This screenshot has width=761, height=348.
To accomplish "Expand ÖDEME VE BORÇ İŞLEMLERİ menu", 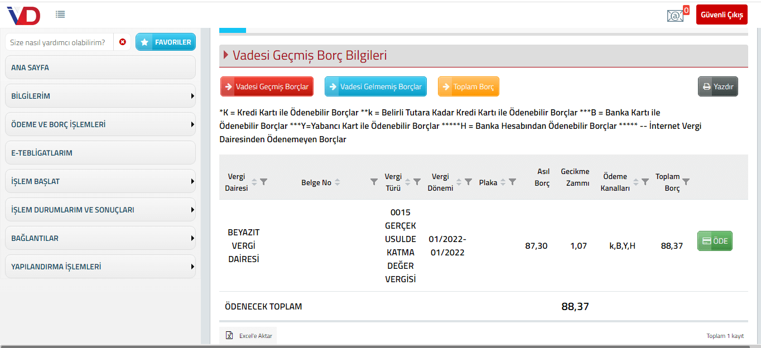I will (x=100, y=124).
